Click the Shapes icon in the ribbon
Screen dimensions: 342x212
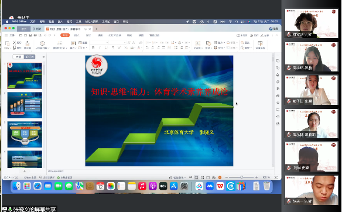point(208,43)
